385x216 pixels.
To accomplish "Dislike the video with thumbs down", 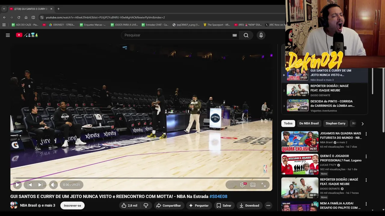I will [146, 205].
